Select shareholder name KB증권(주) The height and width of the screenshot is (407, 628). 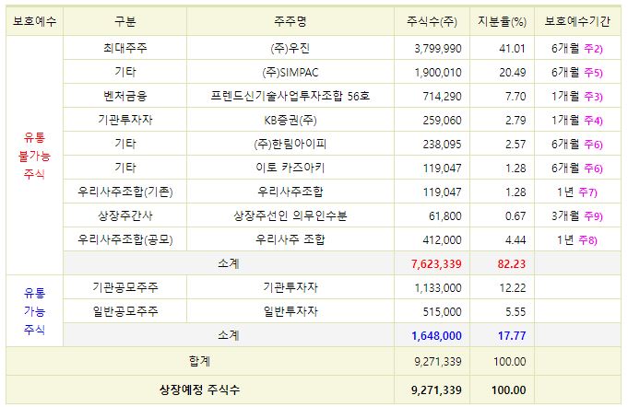(x=290, y=120)
